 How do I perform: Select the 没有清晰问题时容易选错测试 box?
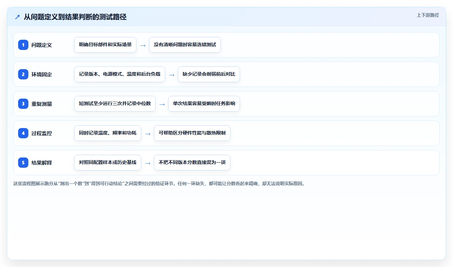[x=185, y=45]
